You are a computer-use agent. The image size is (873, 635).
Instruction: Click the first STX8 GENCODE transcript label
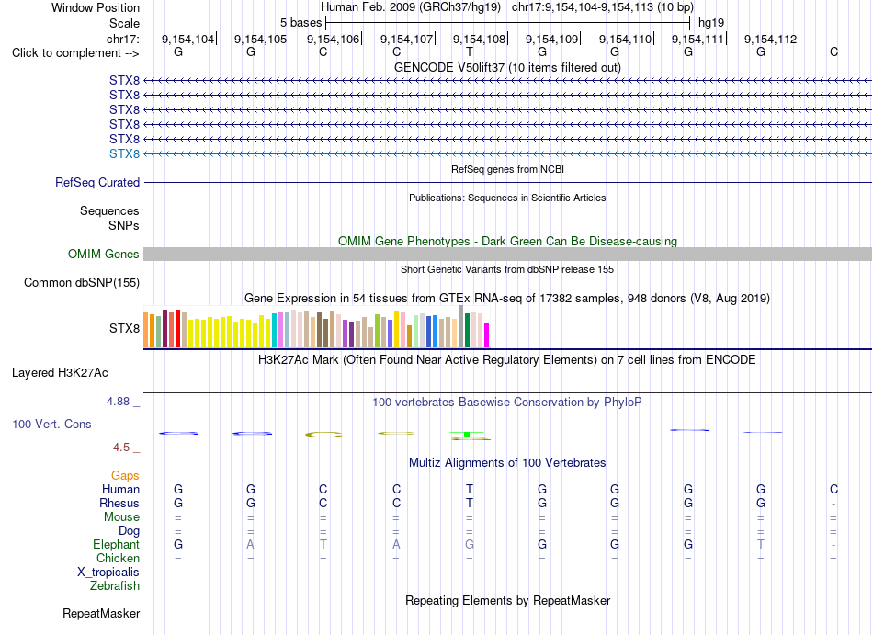[x=124, y=81]
